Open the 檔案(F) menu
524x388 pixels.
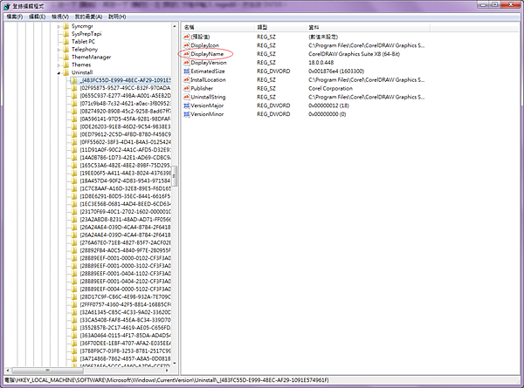coord(14,17)
